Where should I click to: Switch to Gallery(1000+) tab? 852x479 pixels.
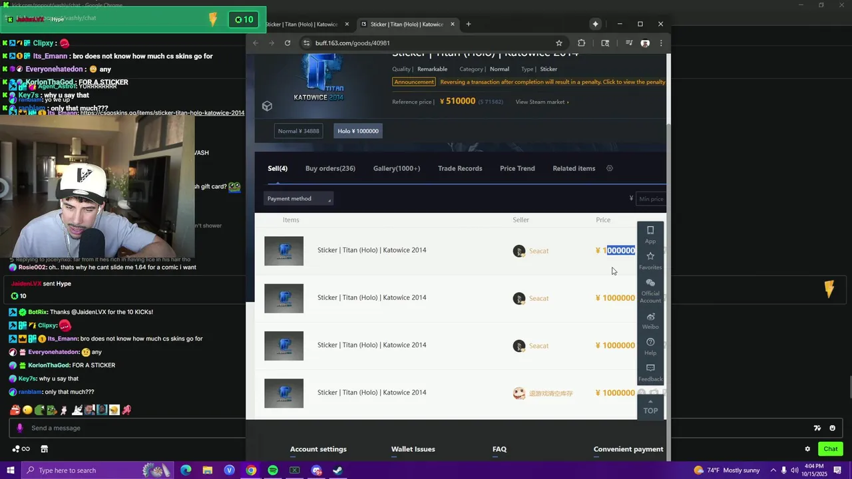pyautogui.click(x=397, y=168)
